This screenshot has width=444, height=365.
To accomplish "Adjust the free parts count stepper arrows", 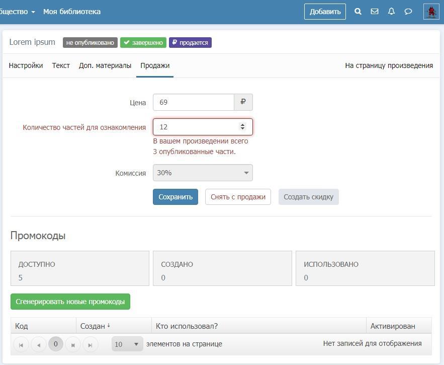I will coord(242,127).
